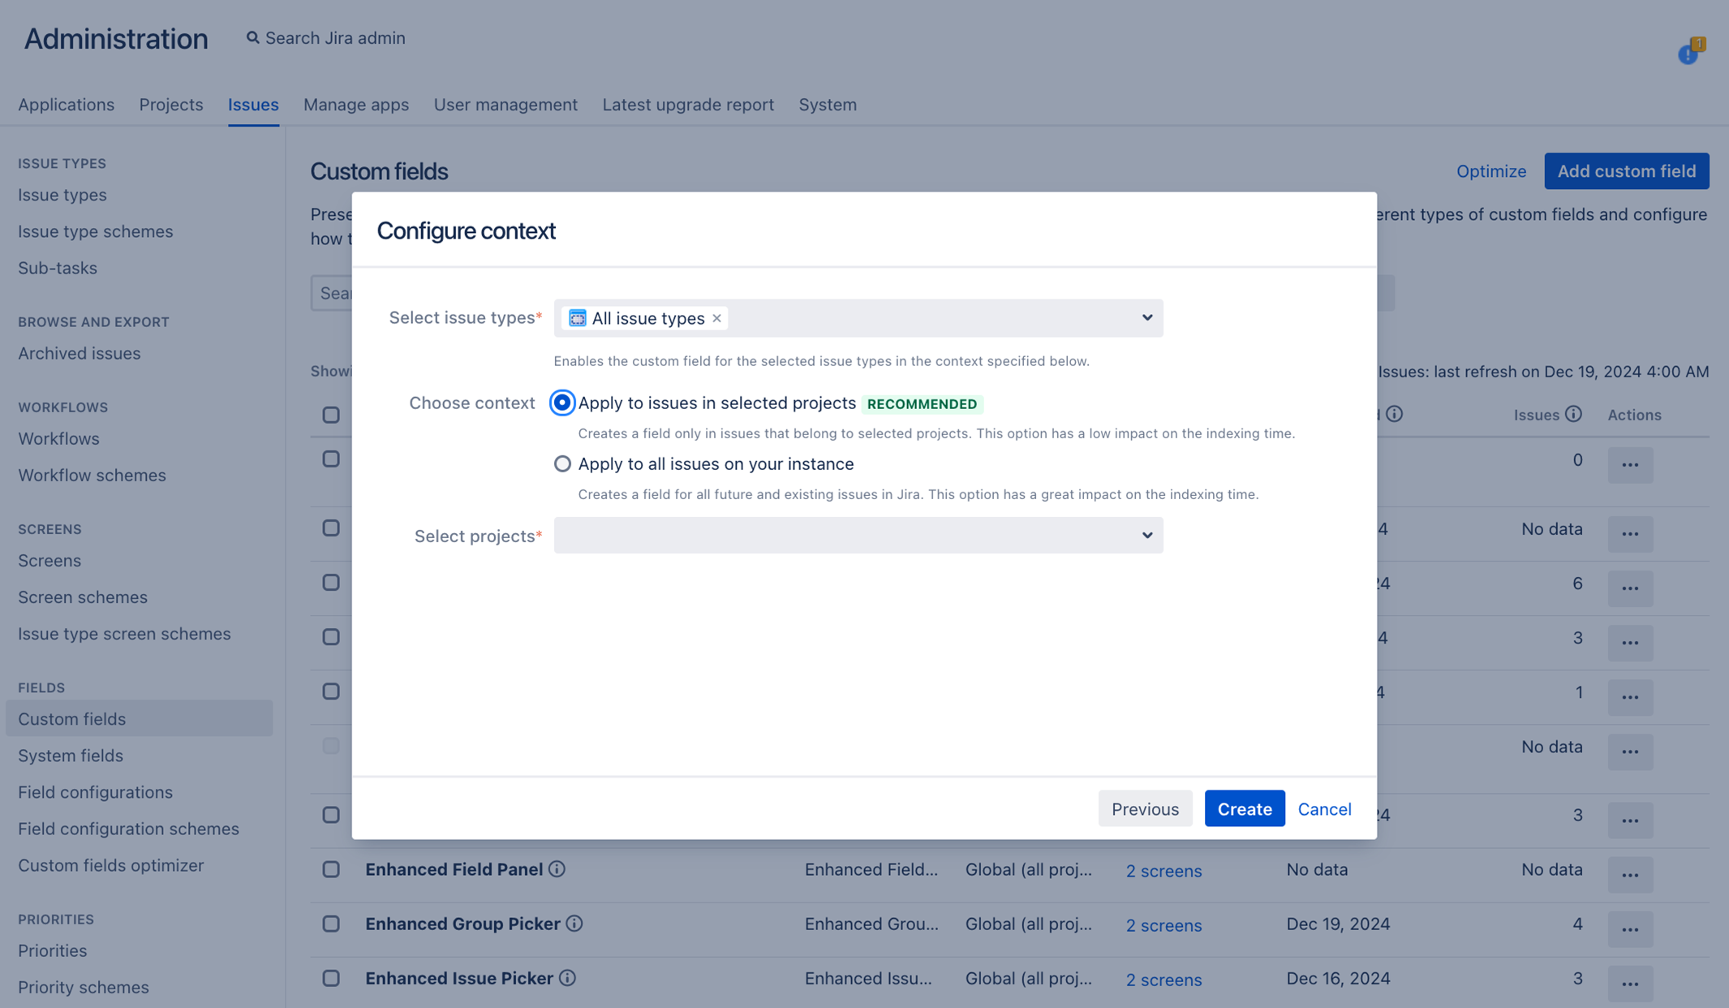1729x1008 pixels.
Task: Click the RECOMMENDED badge next to selected projects option
Action: coord(923,403)
